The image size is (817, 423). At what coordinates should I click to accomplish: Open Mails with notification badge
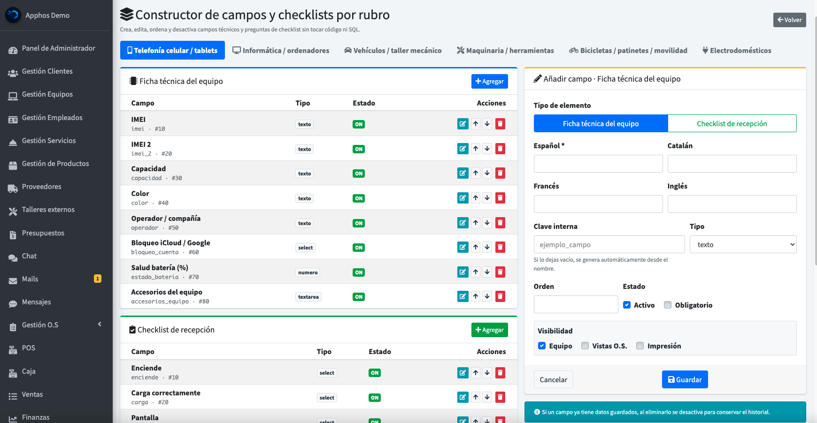(x=56, y=279)
